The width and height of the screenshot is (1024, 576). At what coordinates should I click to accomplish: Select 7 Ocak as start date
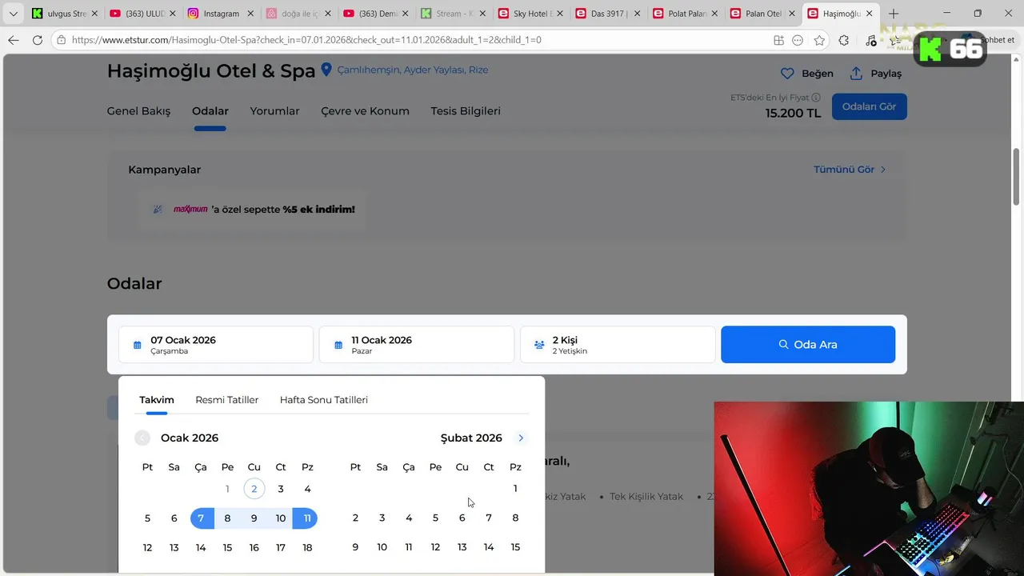point(201,518)
